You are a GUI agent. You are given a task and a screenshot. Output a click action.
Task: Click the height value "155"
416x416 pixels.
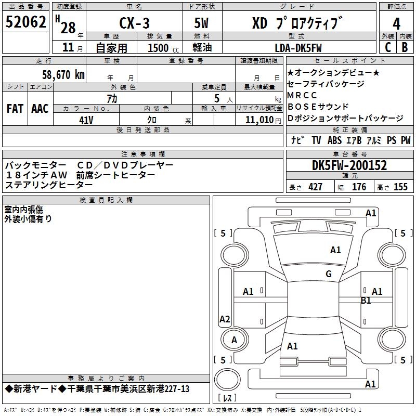coord(400,187)
